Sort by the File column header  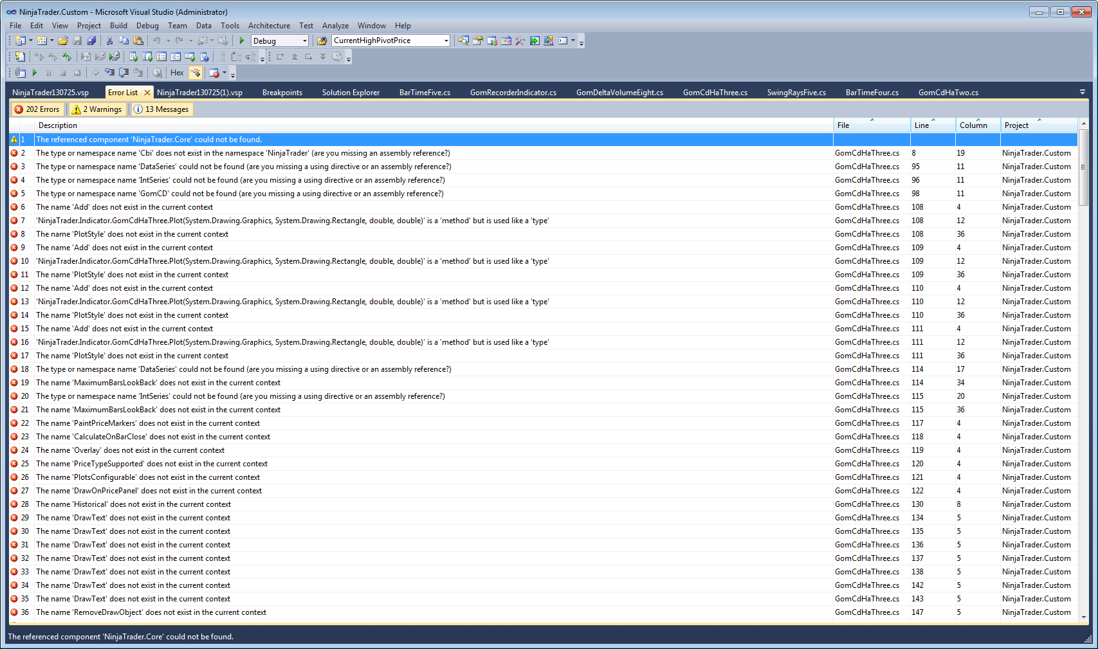click(x=872, y=125)
